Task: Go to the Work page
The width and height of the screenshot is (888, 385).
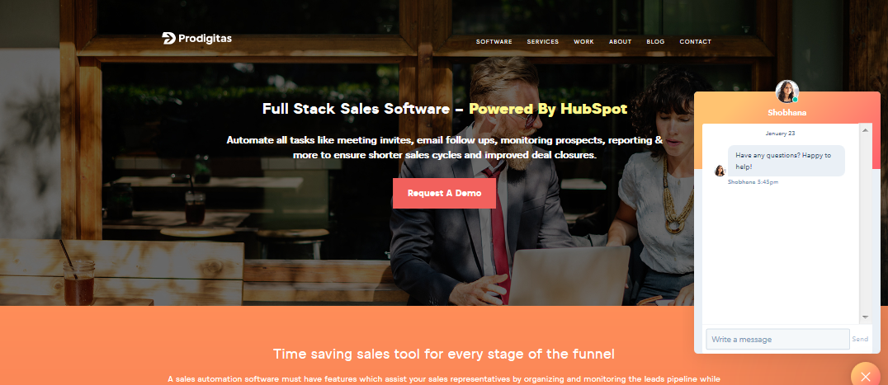Action: [583, 42]
